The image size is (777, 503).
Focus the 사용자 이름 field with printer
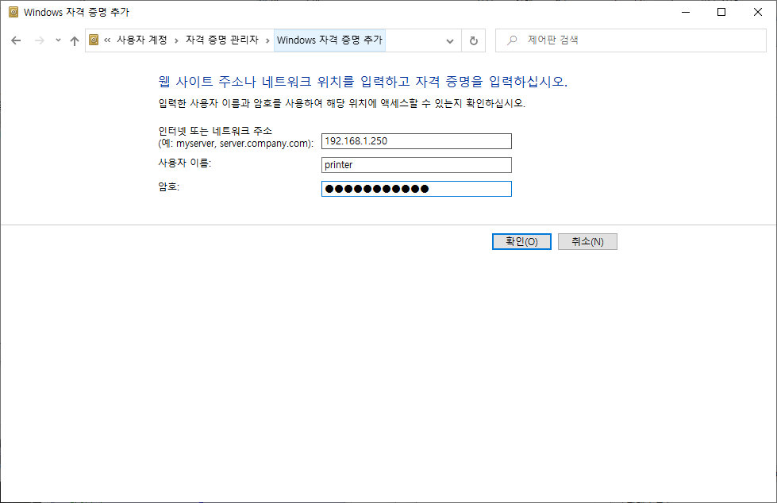point(416,165)
